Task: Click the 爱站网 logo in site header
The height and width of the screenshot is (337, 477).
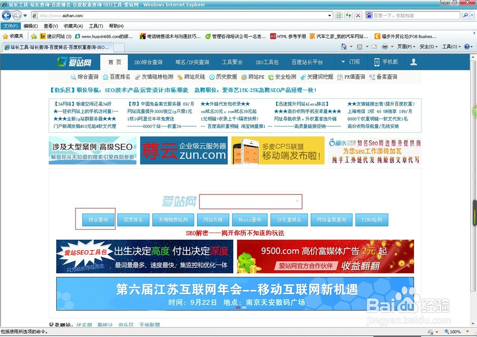Action: (x=74, y=62)
